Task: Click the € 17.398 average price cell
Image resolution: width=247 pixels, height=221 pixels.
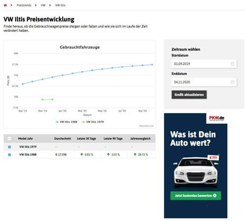Action: (x=61, y=155)
